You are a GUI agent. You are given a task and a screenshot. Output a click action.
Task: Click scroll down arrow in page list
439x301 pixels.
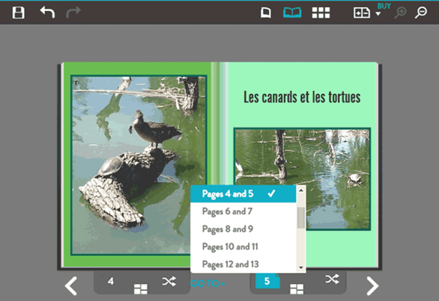coord(301,268)
